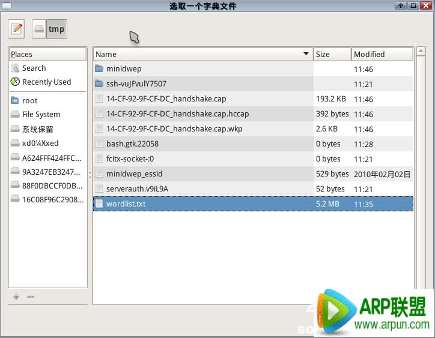This screenshot has width=435, height=338.
Task: Open File System location
Action: [47, 114]
